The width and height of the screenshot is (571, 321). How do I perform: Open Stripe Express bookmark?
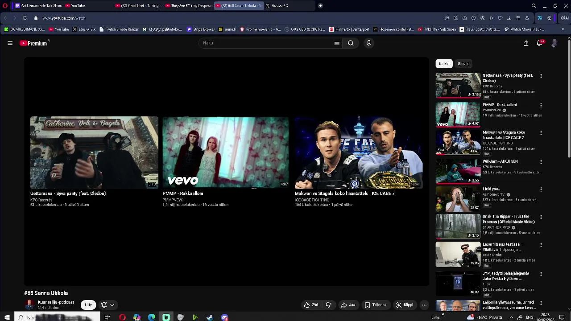pyautogui.click(x=201, y=29)
